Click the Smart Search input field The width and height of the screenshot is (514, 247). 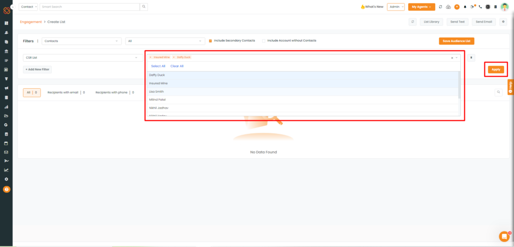[x=90, y=7]
